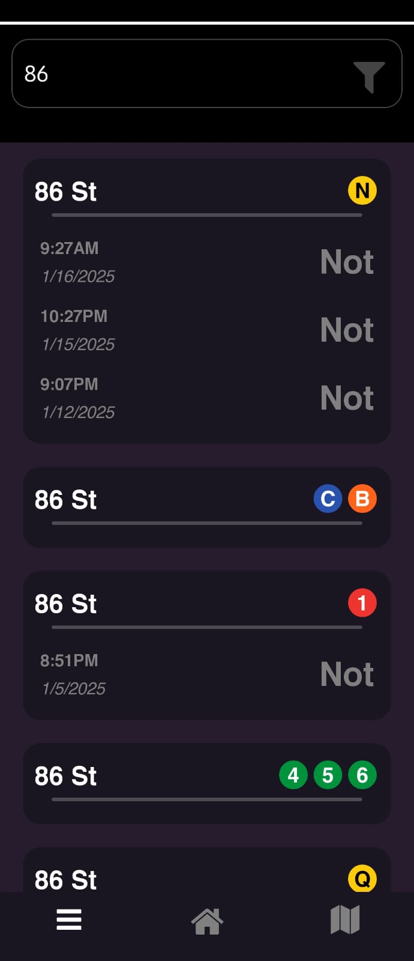Open the hamburger list tab
414x961 pixels.
click(69, 920)
